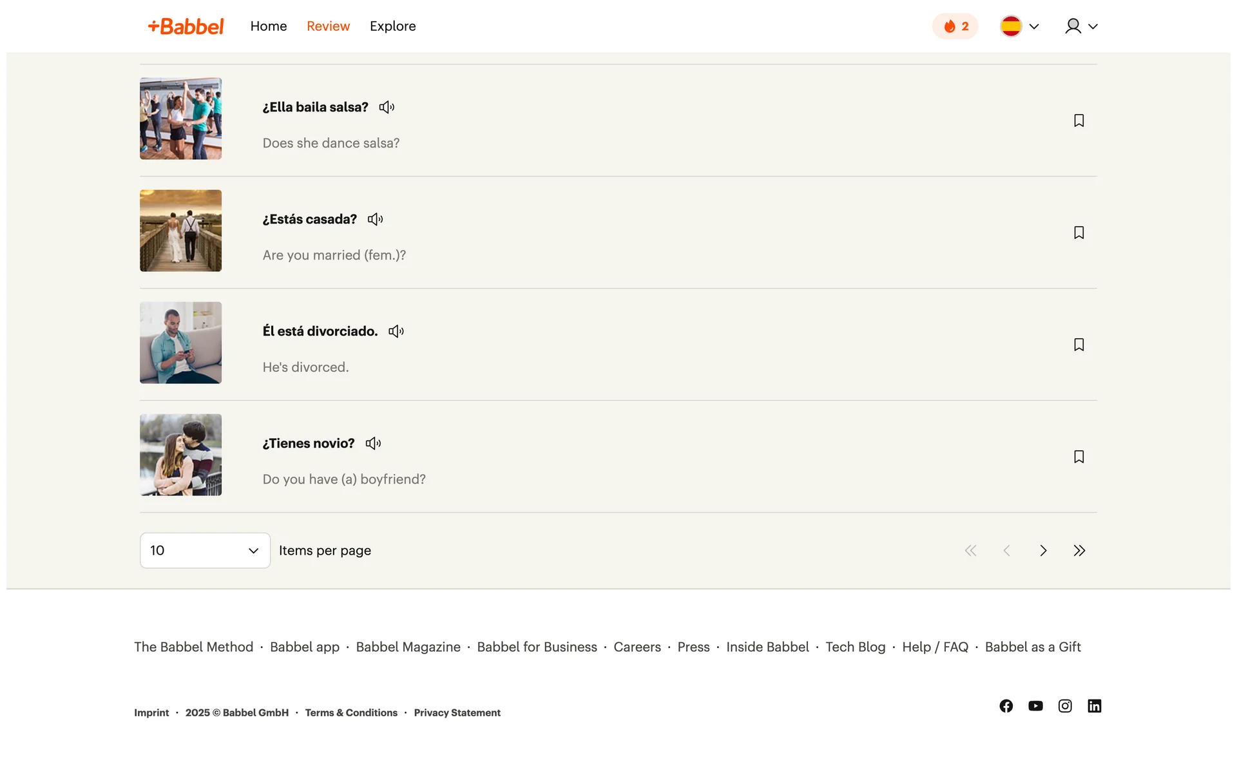Open Babbel's YouTube channel icon
The image size is (1237, 773).
(x=1035, y=706)
